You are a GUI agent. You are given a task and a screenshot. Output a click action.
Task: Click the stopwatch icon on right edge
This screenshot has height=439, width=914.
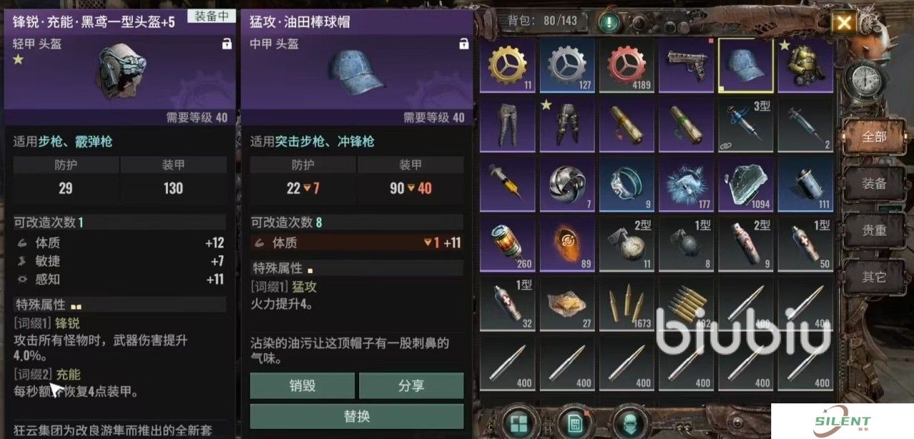(863, 79)
